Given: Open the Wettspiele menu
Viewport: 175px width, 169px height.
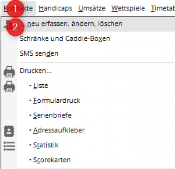Looking at the screenshot, I should click(128, 8).
